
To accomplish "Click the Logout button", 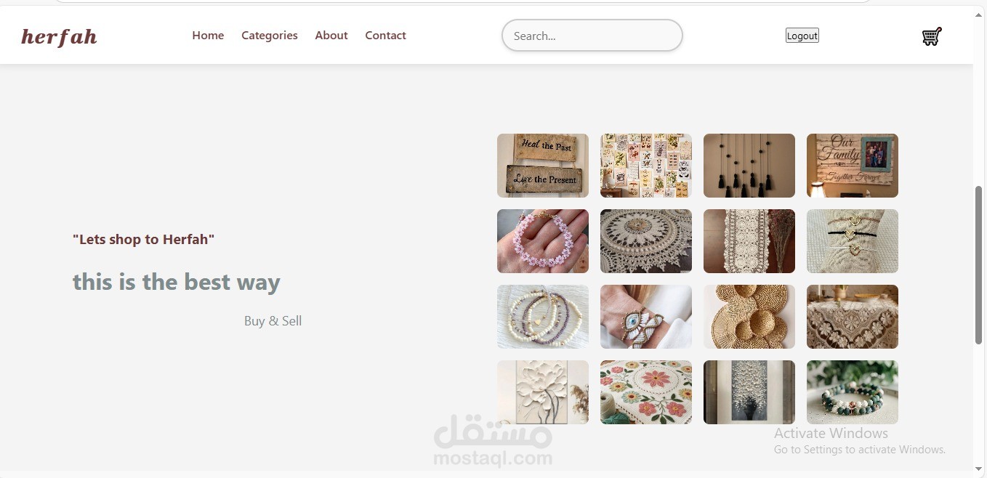I will tap(802, 36).
